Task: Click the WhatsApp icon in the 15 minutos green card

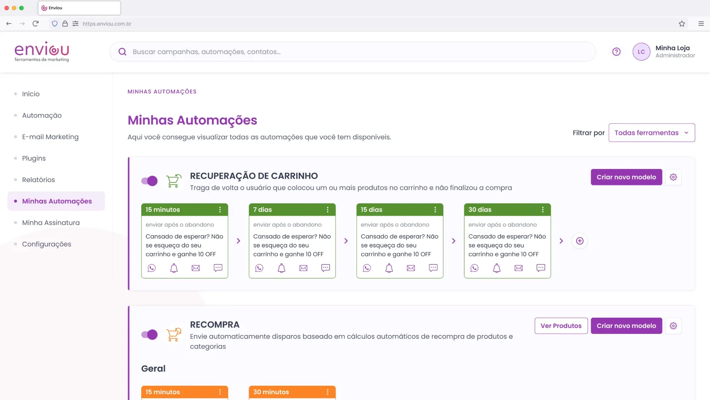Action: click(151, 268)
